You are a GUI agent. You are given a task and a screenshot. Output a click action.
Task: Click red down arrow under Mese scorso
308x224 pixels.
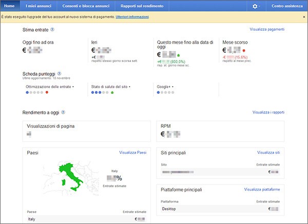click(x=244, y=51)
